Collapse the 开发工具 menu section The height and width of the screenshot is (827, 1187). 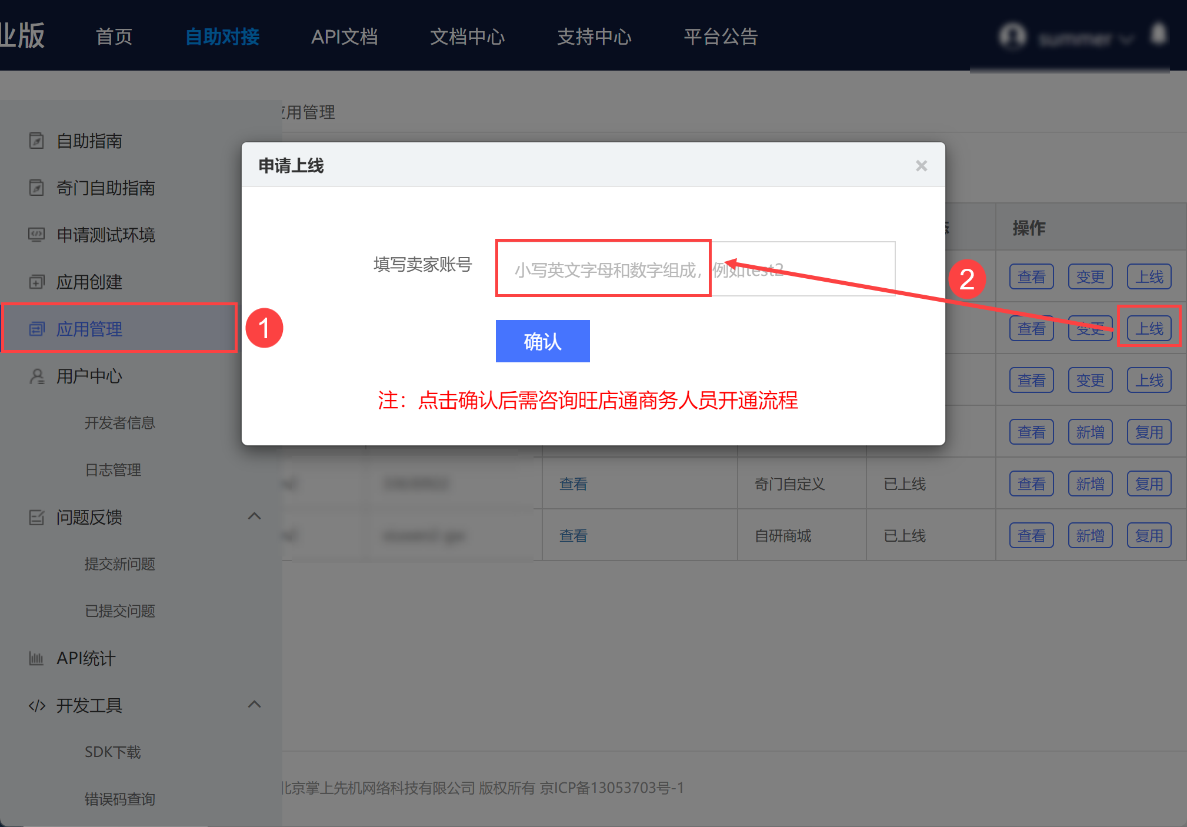click(254, 704)
